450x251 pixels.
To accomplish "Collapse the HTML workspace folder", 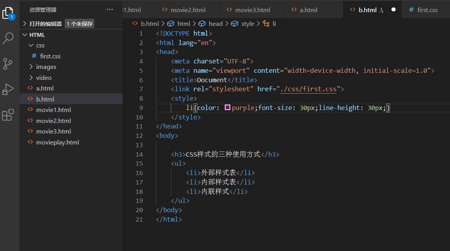I will [24, 34].
